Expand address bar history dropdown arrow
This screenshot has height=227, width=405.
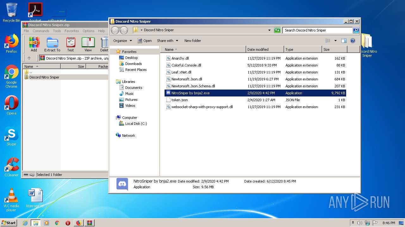click(269, 30)
